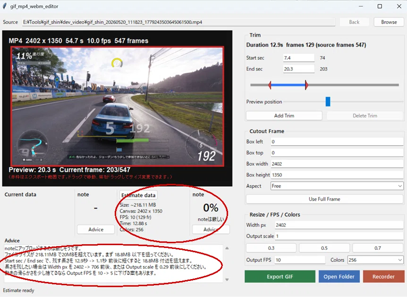Minimize the gif_mp4_webm_editor window

[361, 6]
